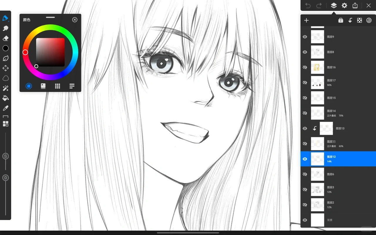The height and width of the screenshot is (235, 376).
Task: Switch to the palette book tab
Action: (43, 86)
